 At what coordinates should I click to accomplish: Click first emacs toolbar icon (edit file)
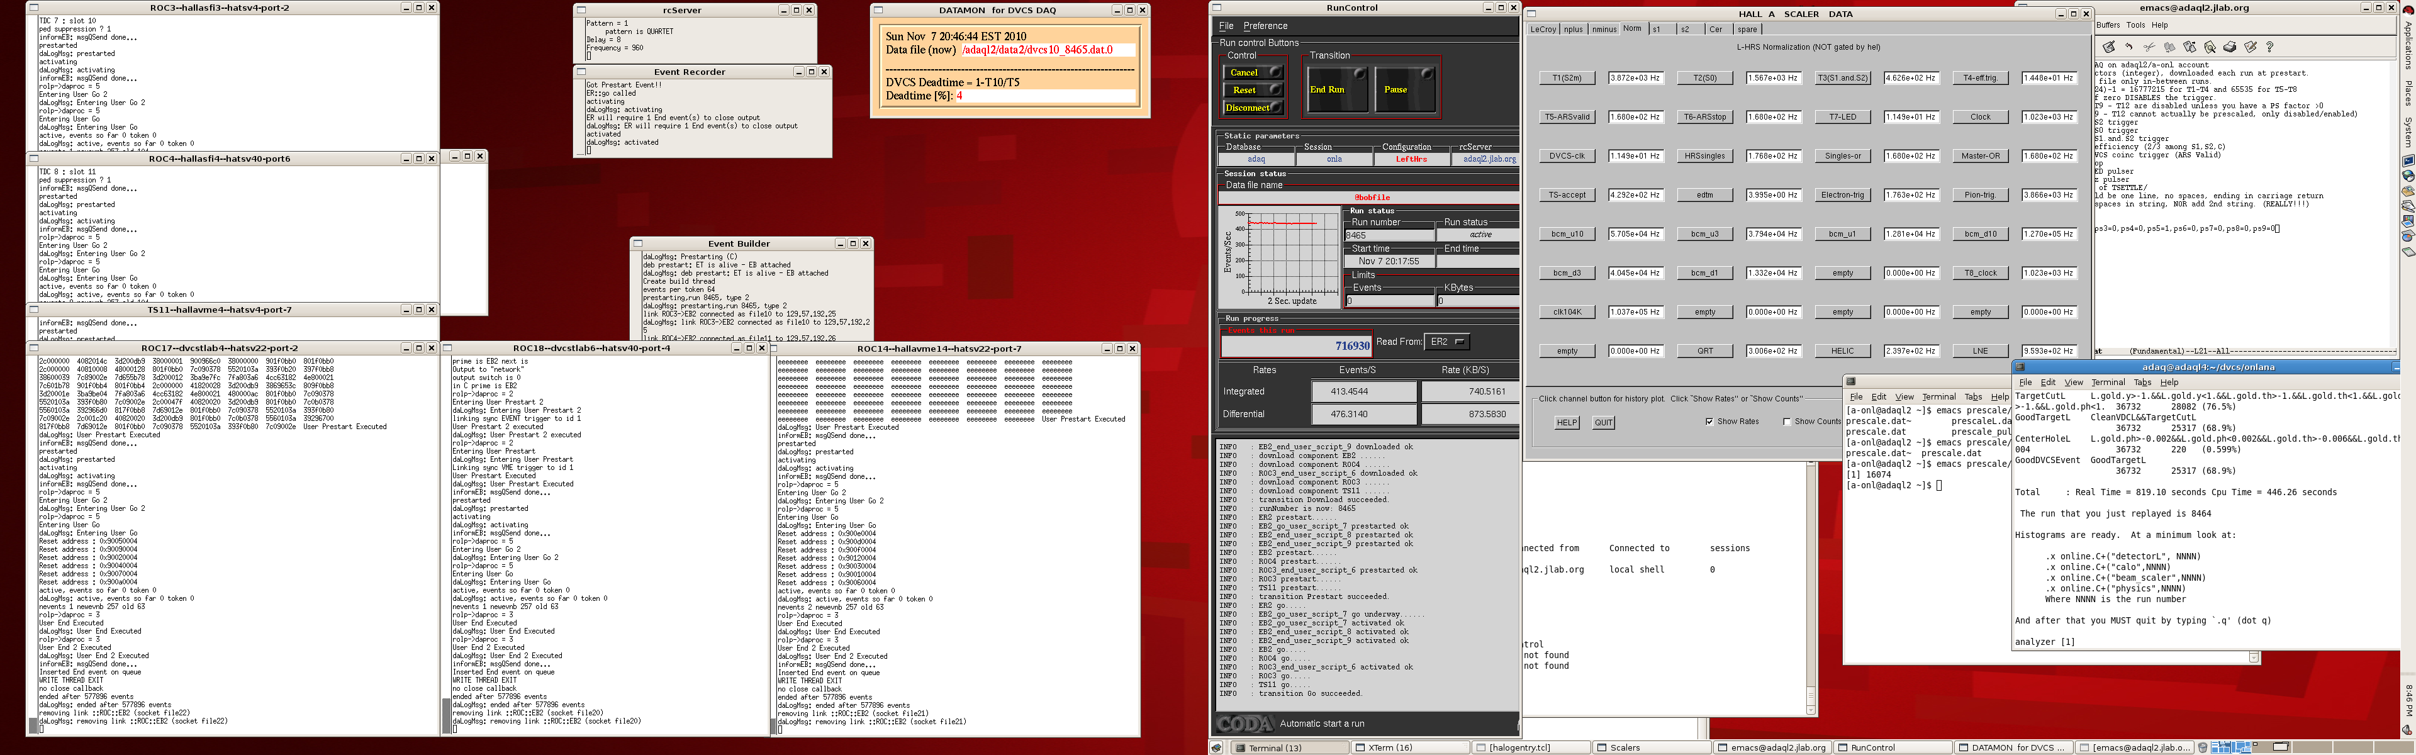pyautogui.click(x=2110, y=47)
